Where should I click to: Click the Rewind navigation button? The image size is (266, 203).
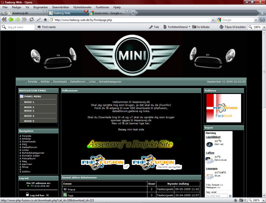point(4,20)
